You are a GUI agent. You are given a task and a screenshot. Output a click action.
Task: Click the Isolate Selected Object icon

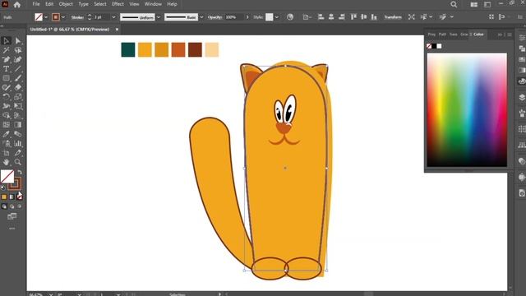(x=411, y=16)
